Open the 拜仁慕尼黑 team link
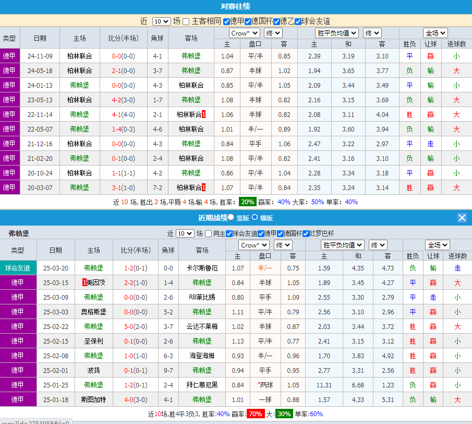The height and width of the screenshot is (424, 472). click(x=202, y=385)
